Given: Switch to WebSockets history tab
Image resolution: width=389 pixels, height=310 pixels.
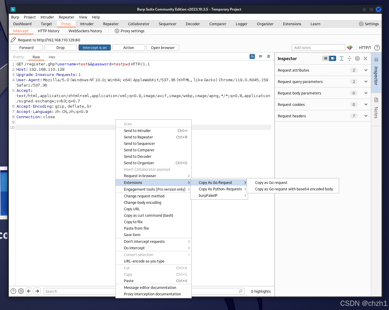Looking at the screenshot, I should click(x=85, y=31).
